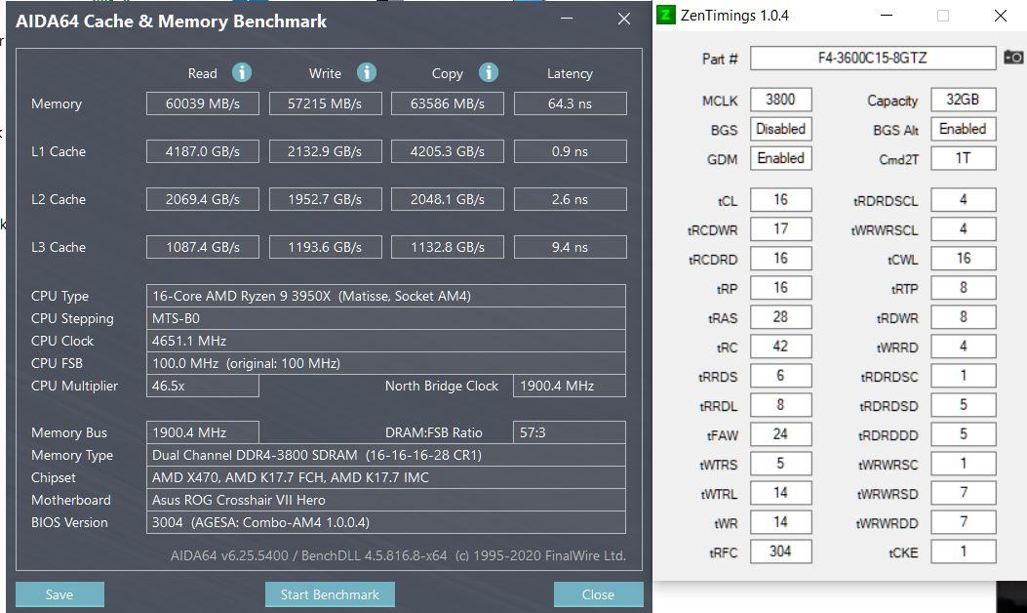Click Memory Read value 60039 MB/s
The width and height of the screenshot is (1027, 613).
pyautogui.click(x=203, y=103)
